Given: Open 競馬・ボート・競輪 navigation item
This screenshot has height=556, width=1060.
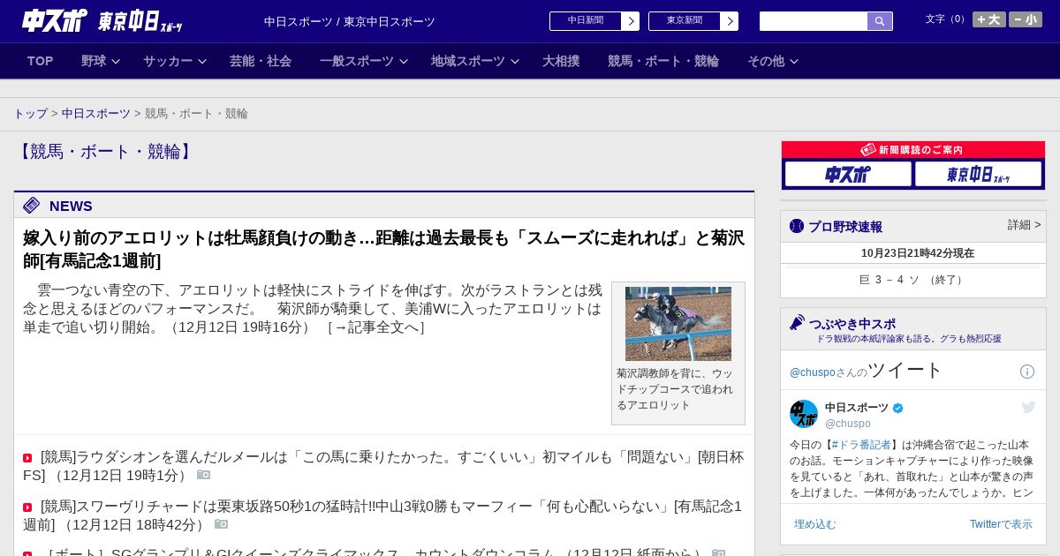Looking at the screenshot, I should pos(663,61).
